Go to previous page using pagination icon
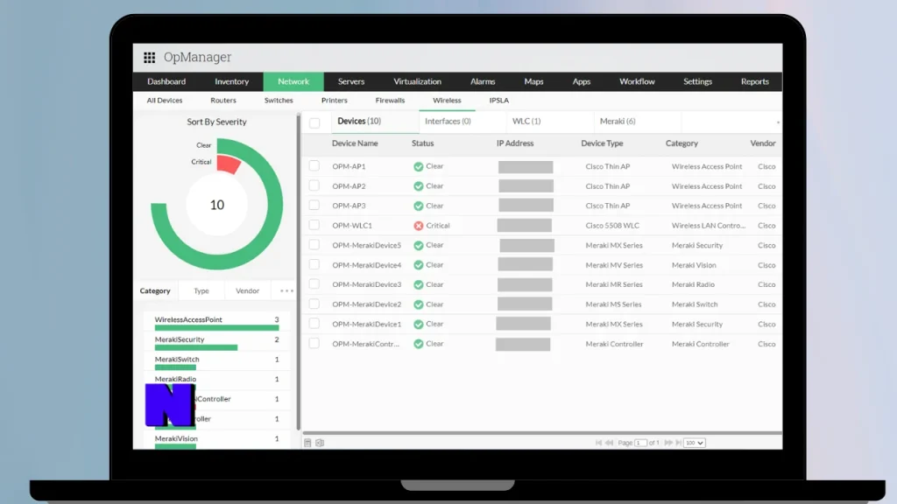Image resolution: width=897 pixels, height=504 pixels. [x=610, y=443]
